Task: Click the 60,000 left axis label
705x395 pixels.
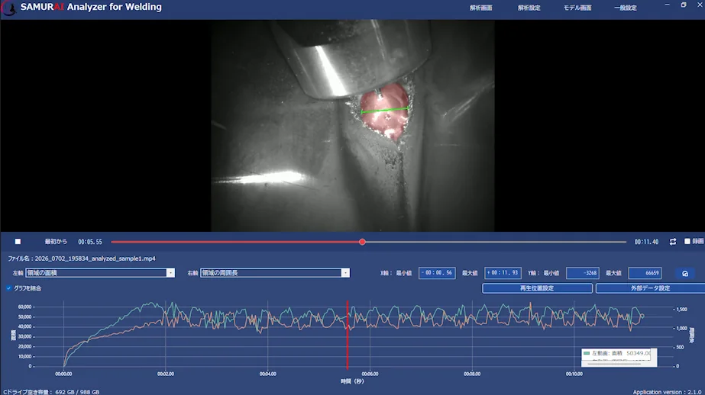Action: (x=24, y=307)
